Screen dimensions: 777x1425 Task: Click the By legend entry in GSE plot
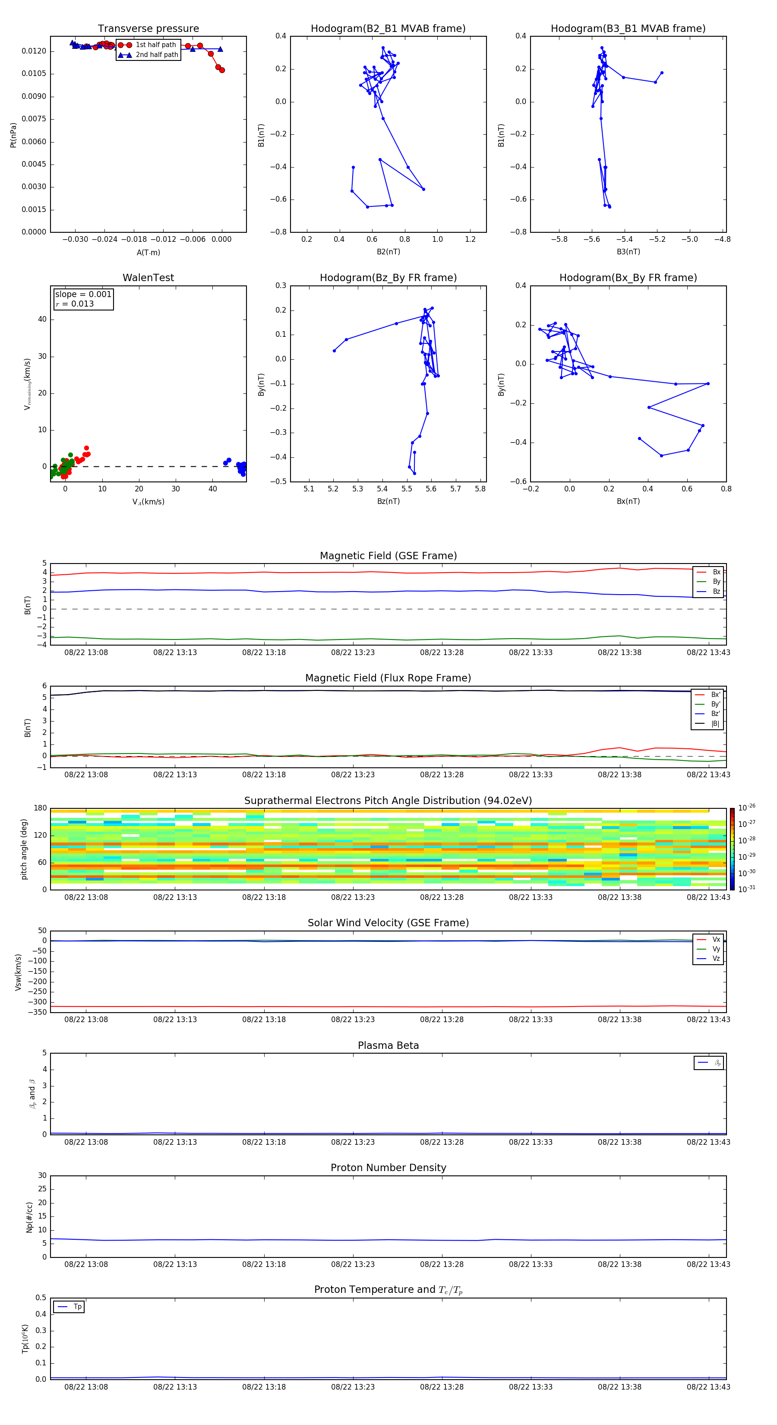point(708,581)
